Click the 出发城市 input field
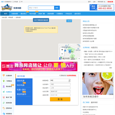Viewport: 115px width, 115px height. (60, 84)
